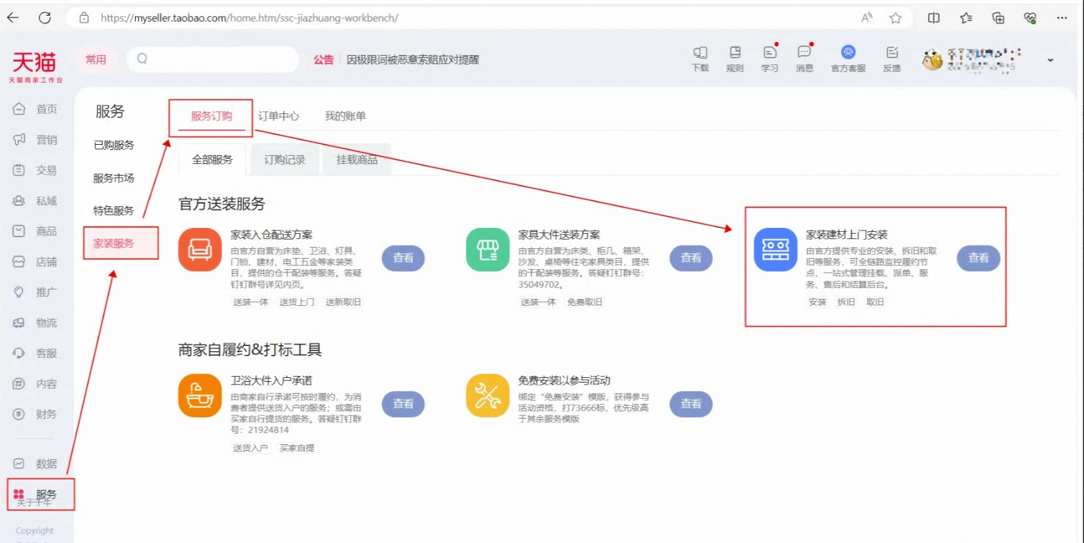Open the split screen icon

point(934,18)
